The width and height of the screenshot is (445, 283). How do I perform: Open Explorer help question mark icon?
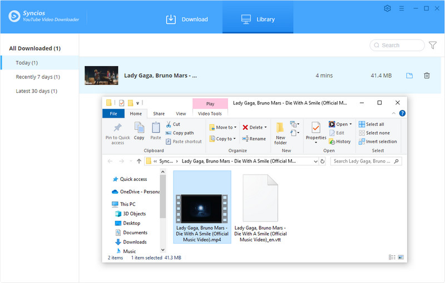click(402, 113)
